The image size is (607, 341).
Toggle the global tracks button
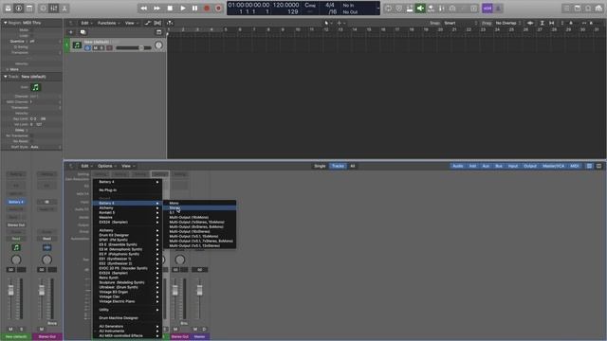pyautogui.click(x=158, y=32)
